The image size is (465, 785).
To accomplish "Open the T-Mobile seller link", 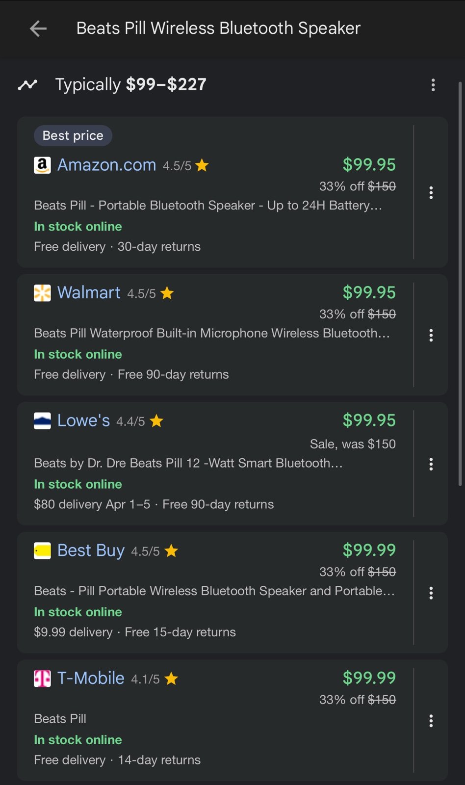I will click(x=91, y=678).
